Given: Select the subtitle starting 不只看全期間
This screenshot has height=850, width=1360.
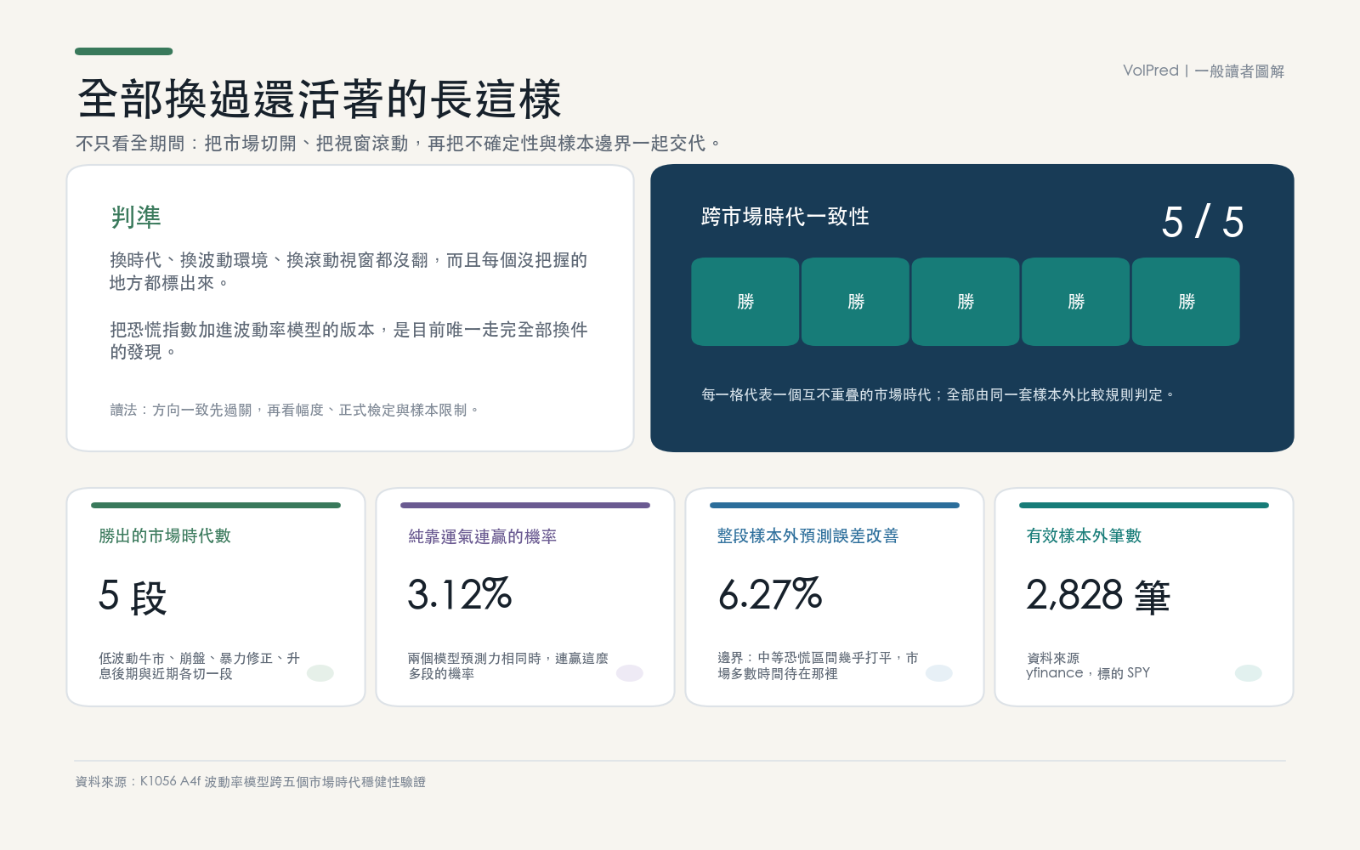Looking at the screenshot, I should [x=398, y=144].
